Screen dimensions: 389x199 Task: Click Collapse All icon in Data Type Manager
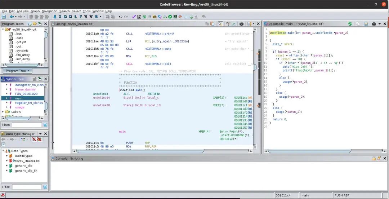tap(4, 144)
